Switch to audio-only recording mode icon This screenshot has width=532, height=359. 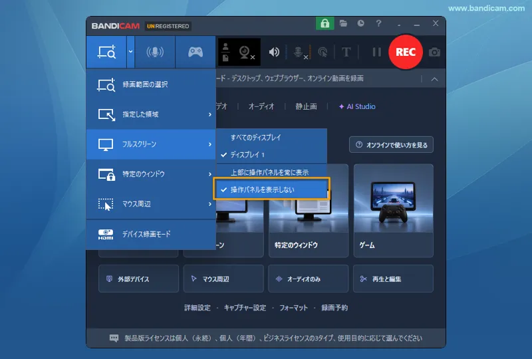point(155,52)
